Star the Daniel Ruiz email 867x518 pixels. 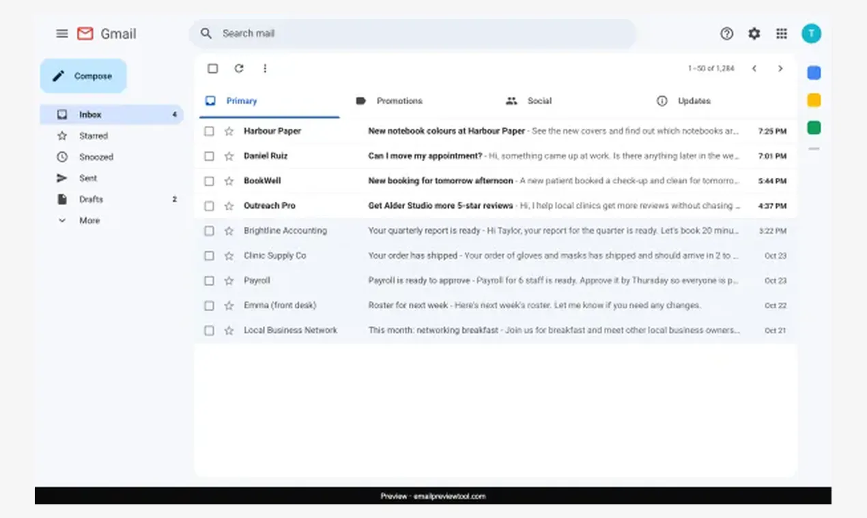click(229, 156)
